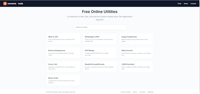Click the orange converta logo icon

tap(5, 3)
